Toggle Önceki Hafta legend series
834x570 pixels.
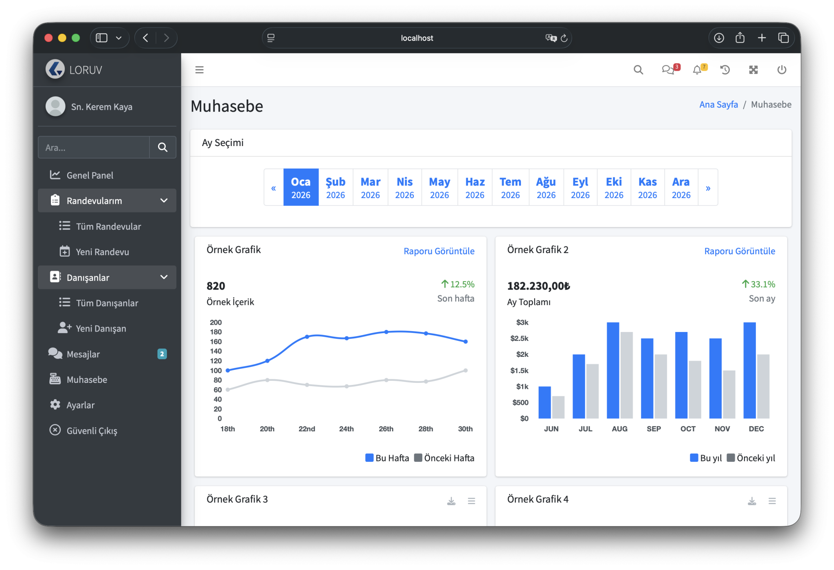(444, 458)
